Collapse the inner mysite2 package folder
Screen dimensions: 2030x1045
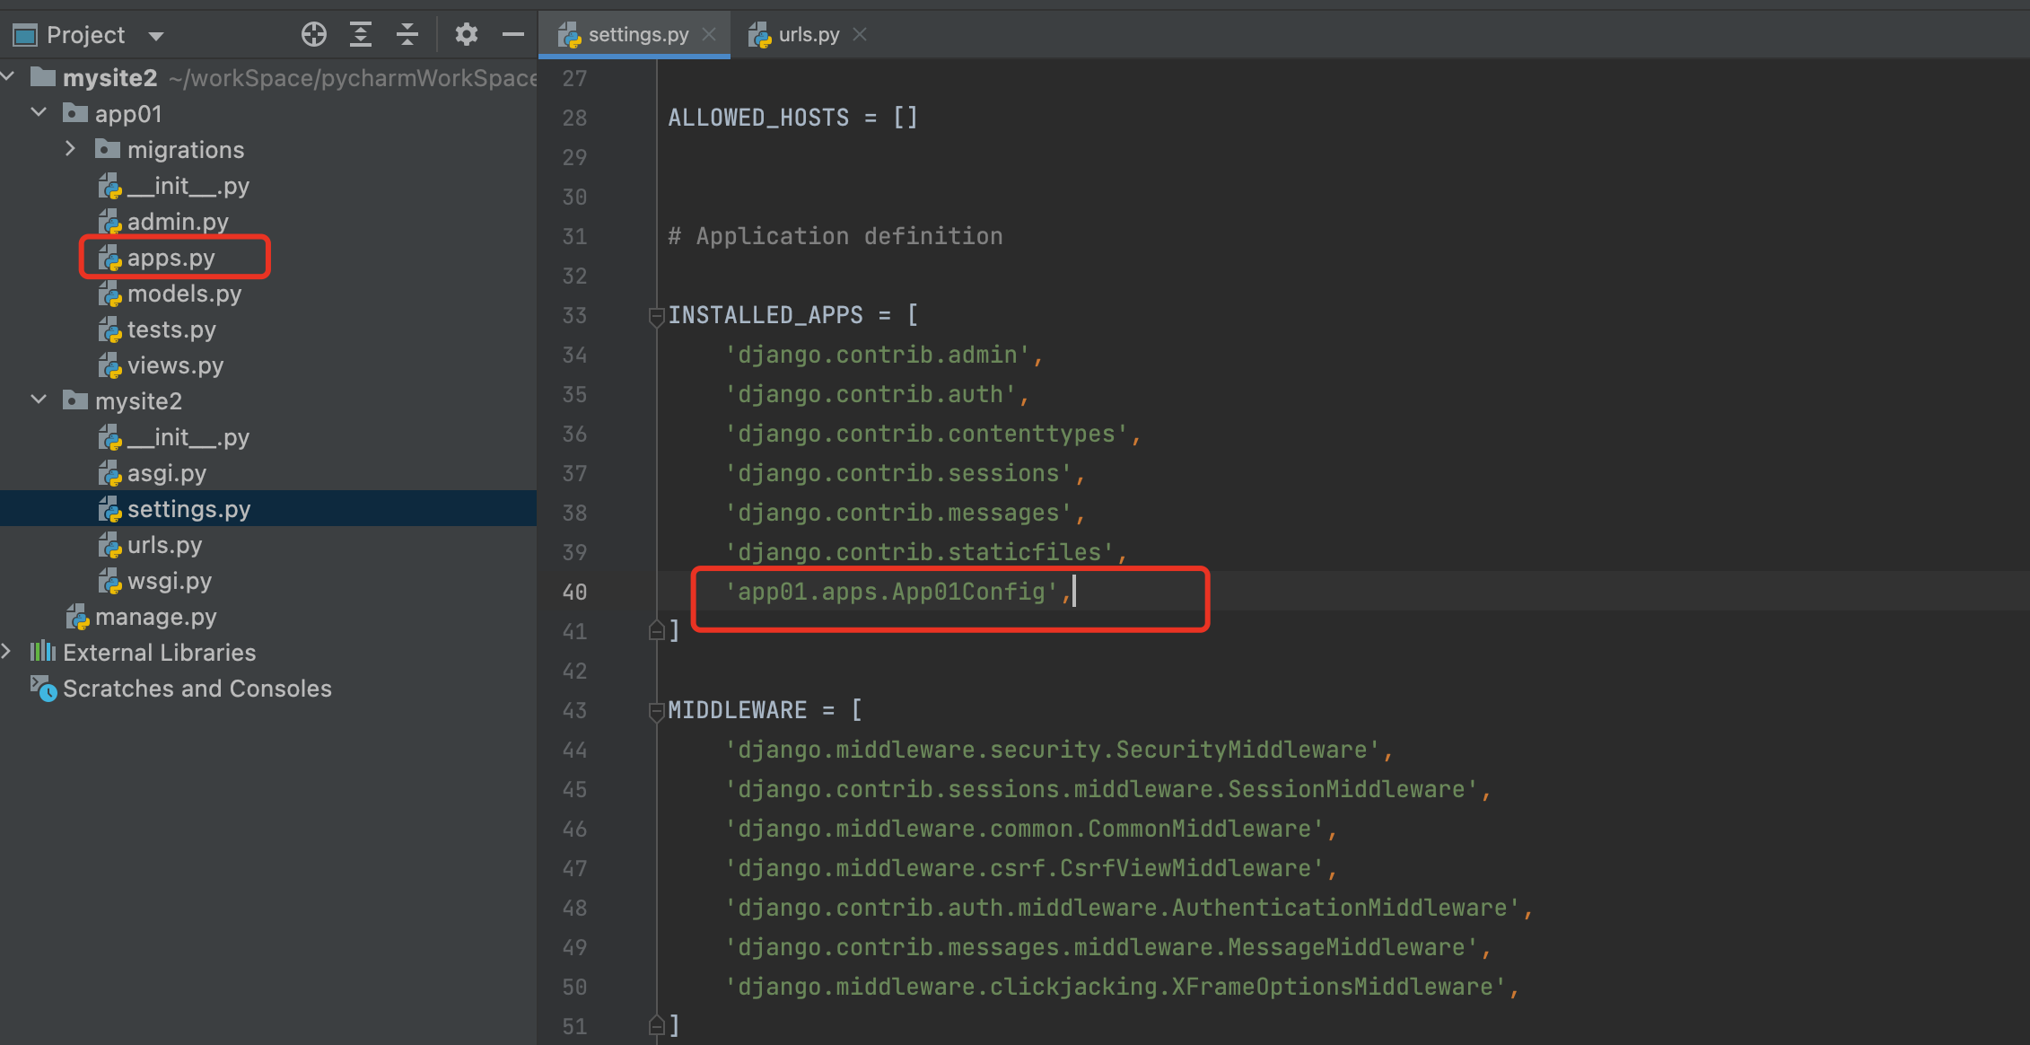39,400
